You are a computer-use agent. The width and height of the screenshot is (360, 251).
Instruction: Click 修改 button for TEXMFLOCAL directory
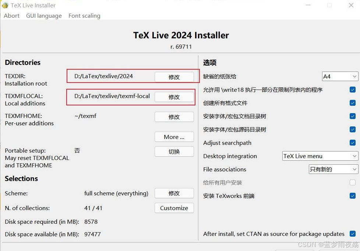[174, 97]
